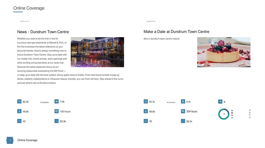Click eye icon beside 100 hours
The image size is (265, 148).
pyautogui.click(x=56, y=111)
